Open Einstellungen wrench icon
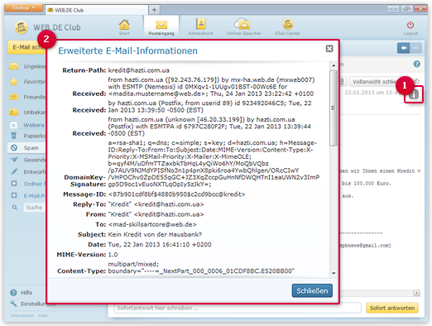 13,304
